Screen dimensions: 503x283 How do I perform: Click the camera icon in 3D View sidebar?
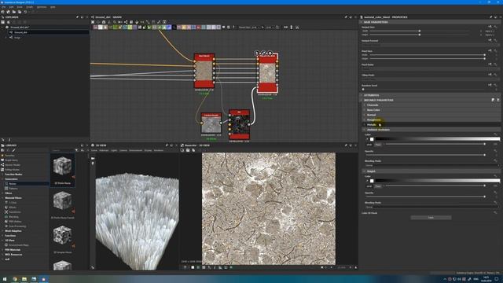pyautogui.click(x=93, y=158)
